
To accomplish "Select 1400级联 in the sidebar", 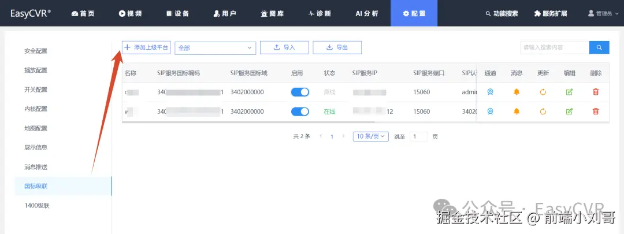I will [x=37, y=205].
